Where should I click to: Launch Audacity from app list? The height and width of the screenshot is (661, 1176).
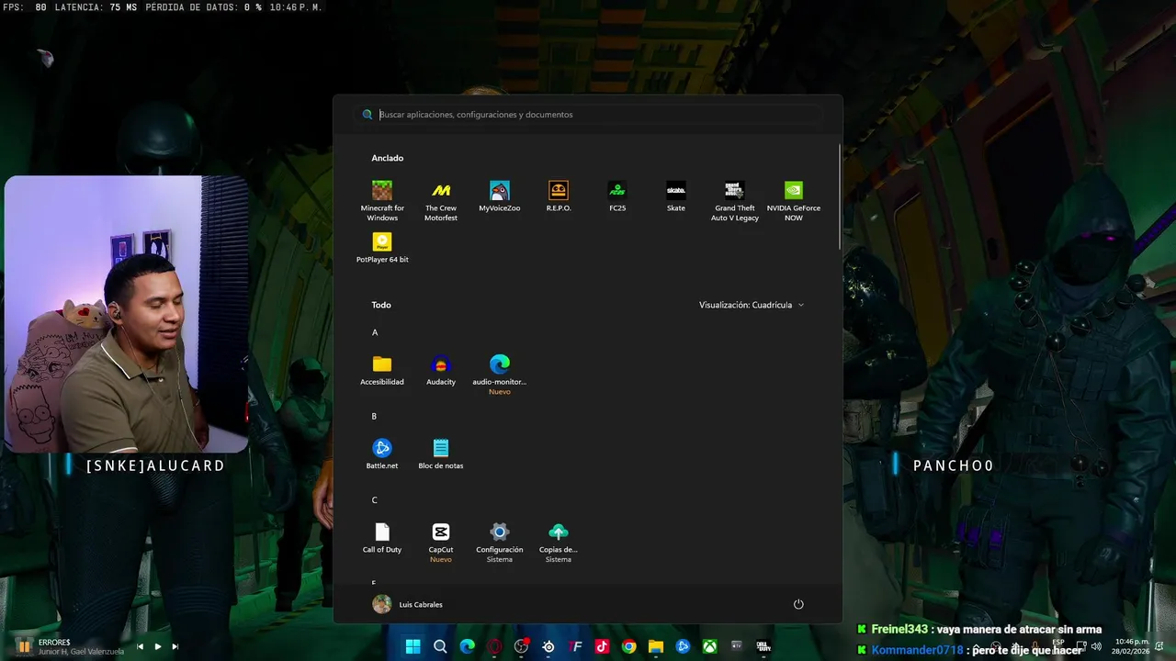[x=441, y=370]
